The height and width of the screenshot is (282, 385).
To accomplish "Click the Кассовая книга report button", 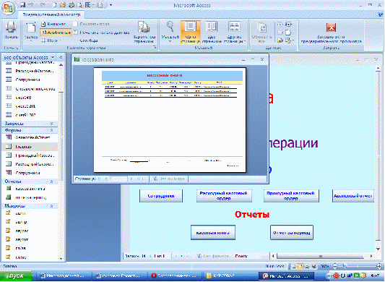I will (213, 233).
